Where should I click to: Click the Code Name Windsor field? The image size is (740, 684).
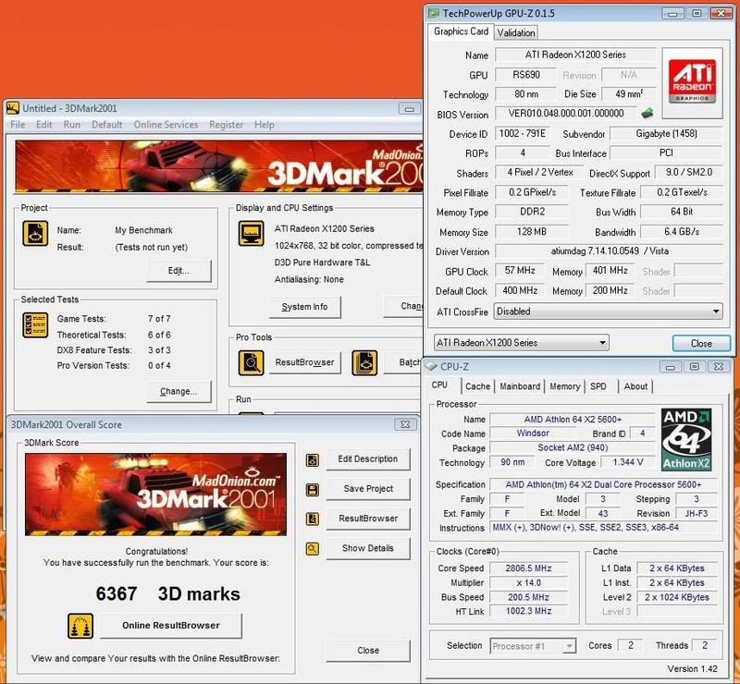[x=533, y=433]
